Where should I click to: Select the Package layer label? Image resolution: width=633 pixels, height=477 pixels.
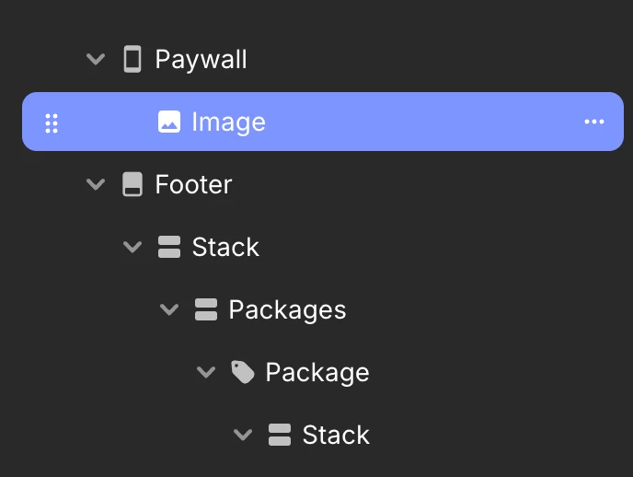(x=317, y=373)
